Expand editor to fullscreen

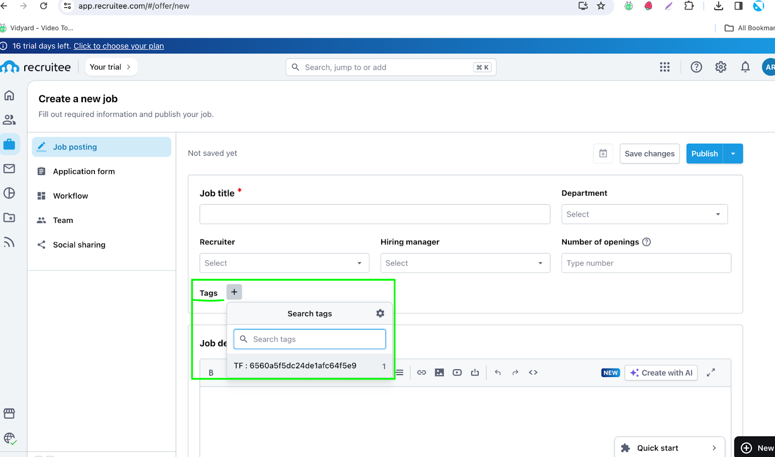coord(711,373)
